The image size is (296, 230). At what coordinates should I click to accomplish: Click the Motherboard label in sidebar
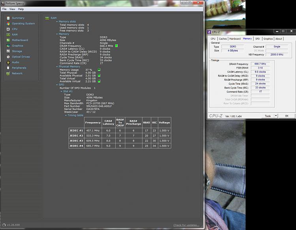coord(20,40)
